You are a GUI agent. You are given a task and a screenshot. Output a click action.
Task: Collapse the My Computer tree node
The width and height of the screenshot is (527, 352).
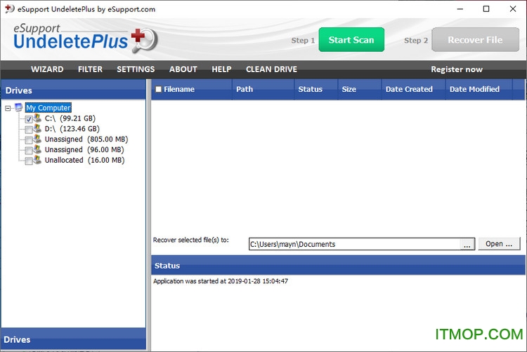[8, 108]
